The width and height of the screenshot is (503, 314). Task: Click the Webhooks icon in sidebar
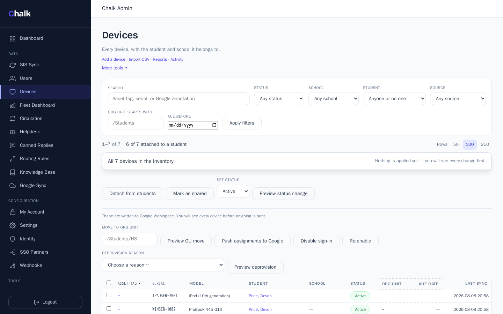(13, 266)
